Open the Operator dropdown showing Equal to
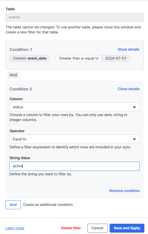This screenshot has width=148, height=234. point(75,139)
